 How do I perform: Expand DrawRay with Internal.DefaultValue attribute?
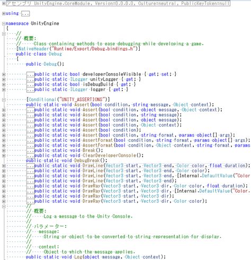[4, 191]
